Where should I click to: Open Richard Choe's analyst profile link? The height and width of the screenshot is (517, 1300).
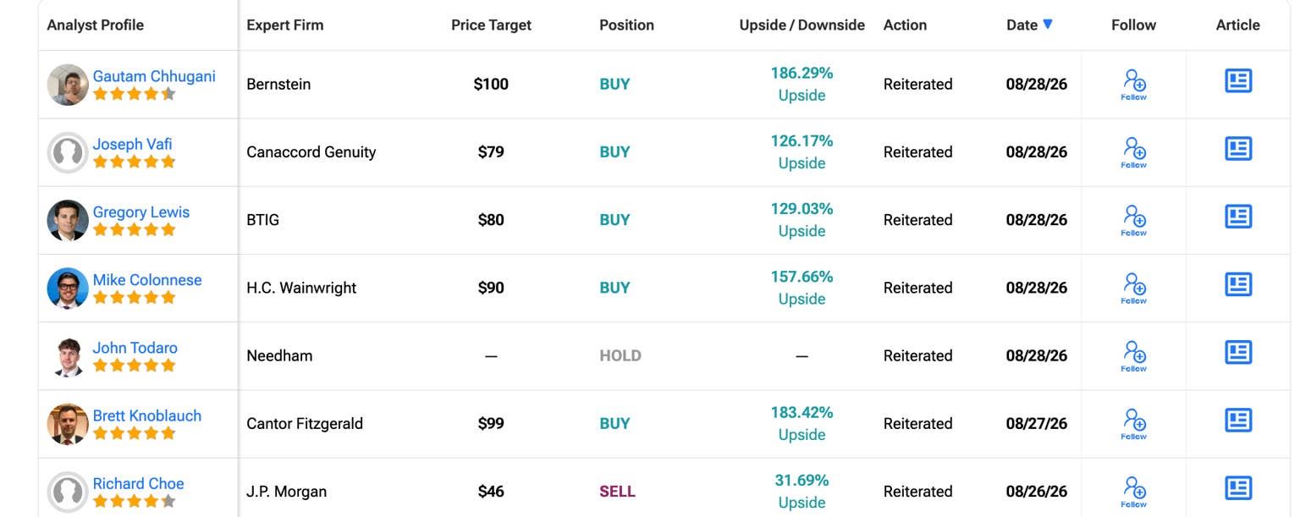pyautogui.click(x=138, y=484)
